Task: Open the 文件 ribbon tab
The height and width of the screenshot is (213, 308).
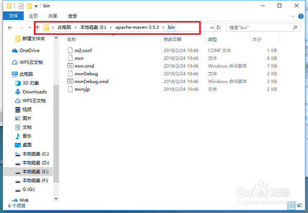Action: [x=13, y=16]
